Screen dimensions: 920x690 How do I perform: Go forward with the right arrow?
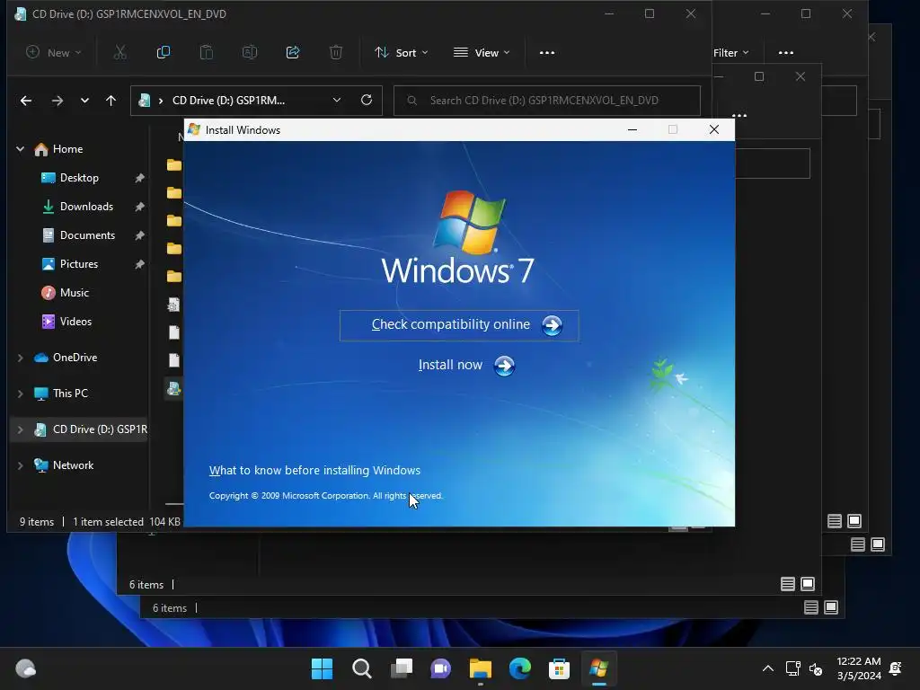click(57, 101)
